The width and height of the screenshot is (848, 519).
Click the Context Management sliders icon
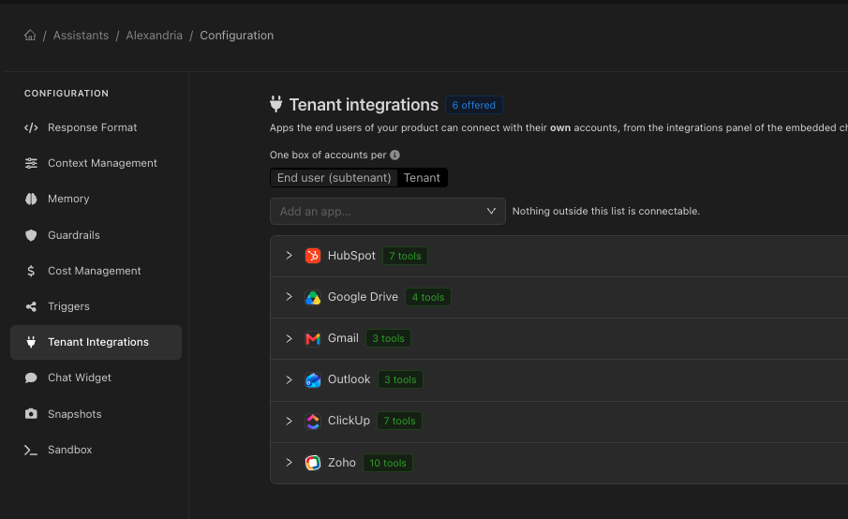point(31,163)
